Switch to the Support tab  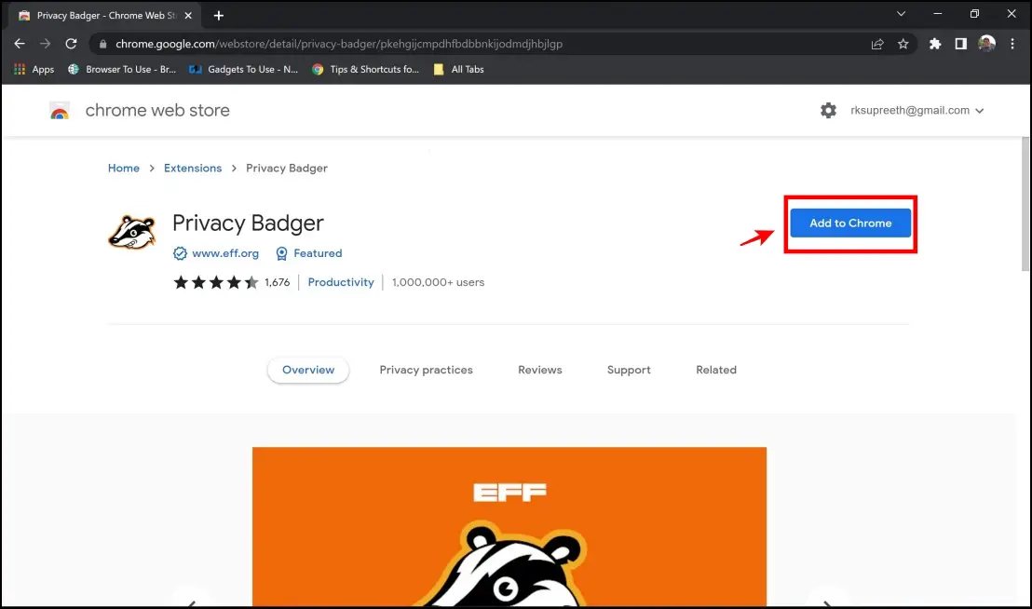click(629, 370)
